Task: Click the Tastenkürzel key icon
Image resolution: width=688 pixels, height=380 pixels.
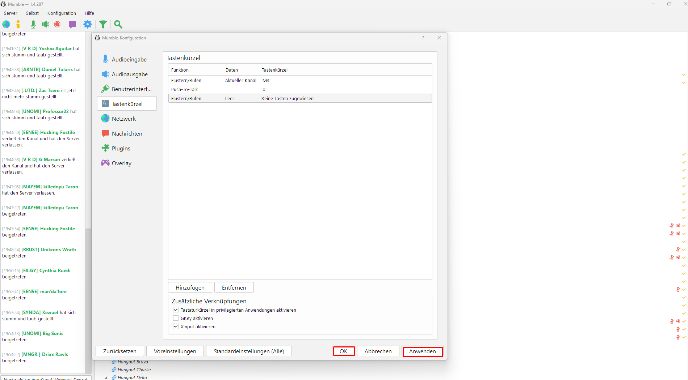Action: [105, 103]
